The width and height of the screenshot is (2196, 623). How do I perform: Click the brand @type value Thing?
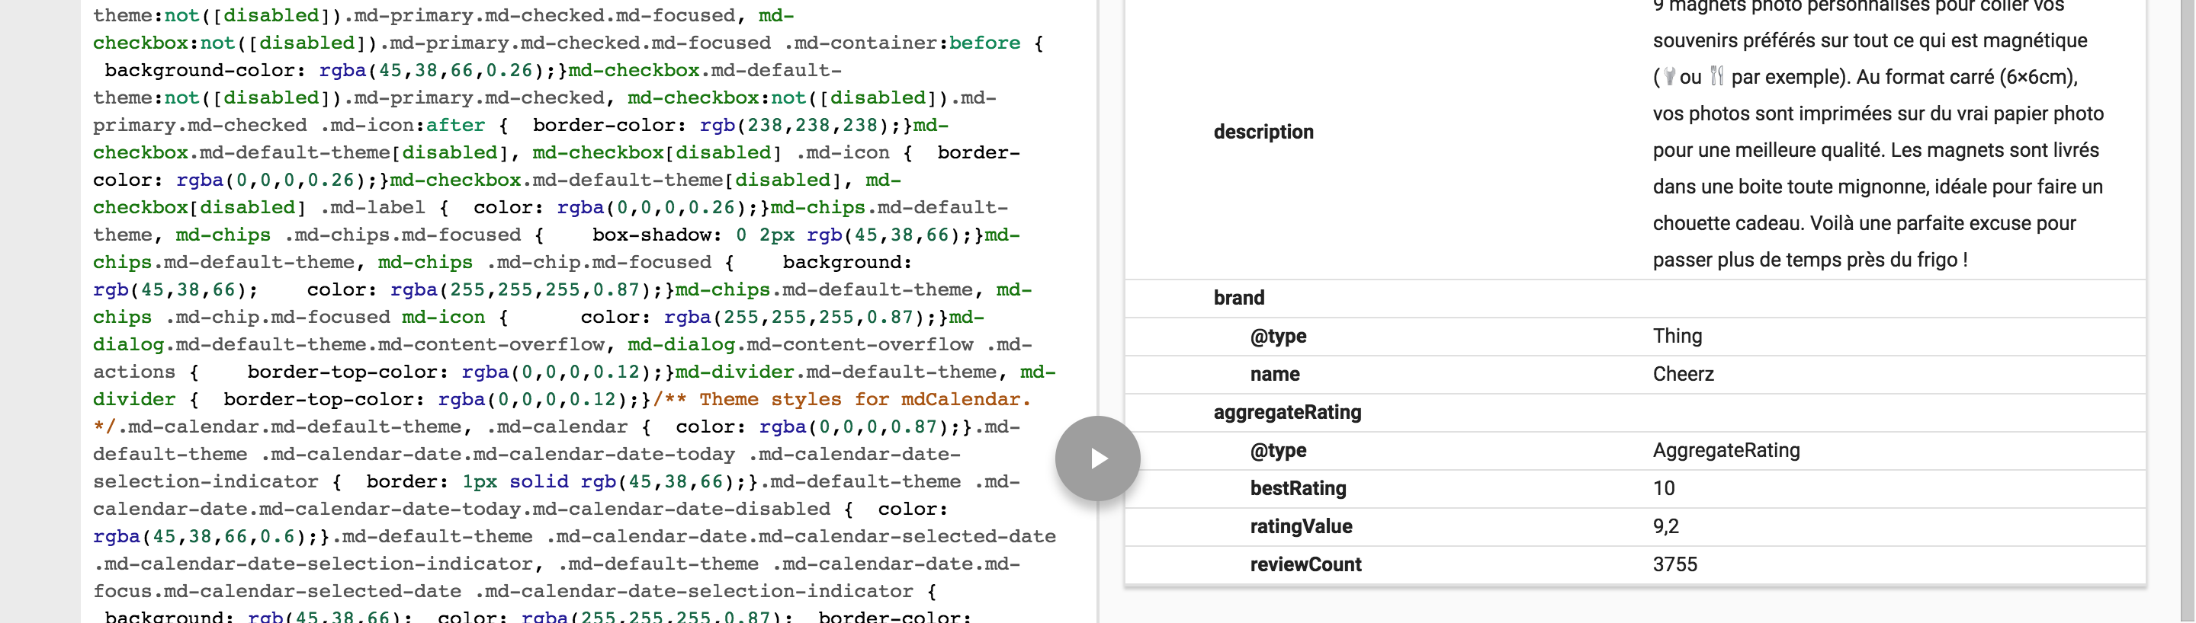click(1677, 336)
